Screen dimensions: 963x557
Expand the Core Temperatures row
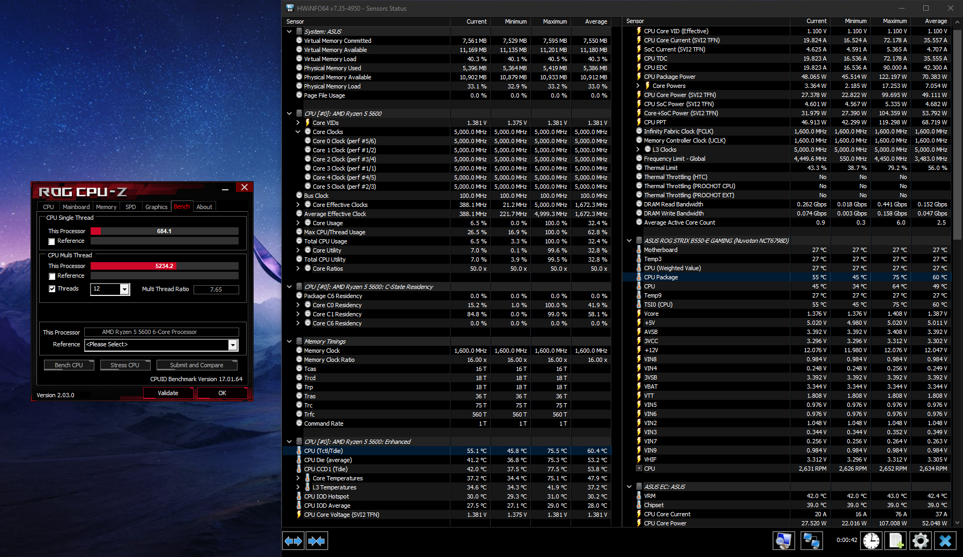pyautogui.click(x=298, y=478)
